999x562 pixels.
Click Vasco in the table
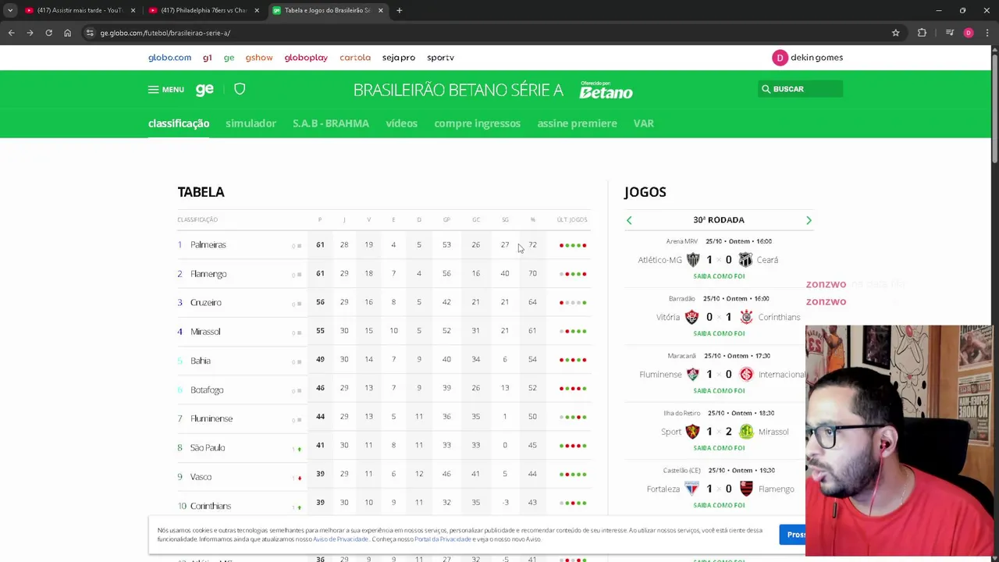tap(201, 477)
